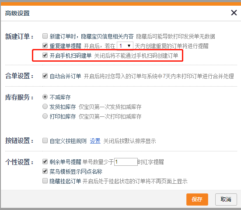
Task: Select the 发货扣库存 radio option
Action: [x=45, y=106]
